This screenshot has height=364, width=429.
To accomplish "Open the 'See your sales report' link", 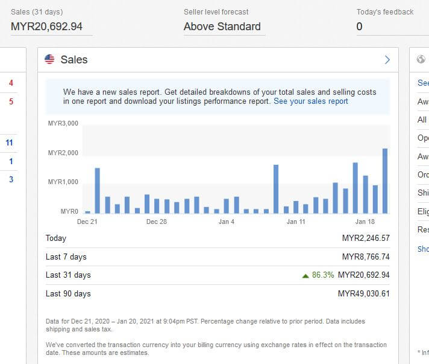I will point(310,101).
